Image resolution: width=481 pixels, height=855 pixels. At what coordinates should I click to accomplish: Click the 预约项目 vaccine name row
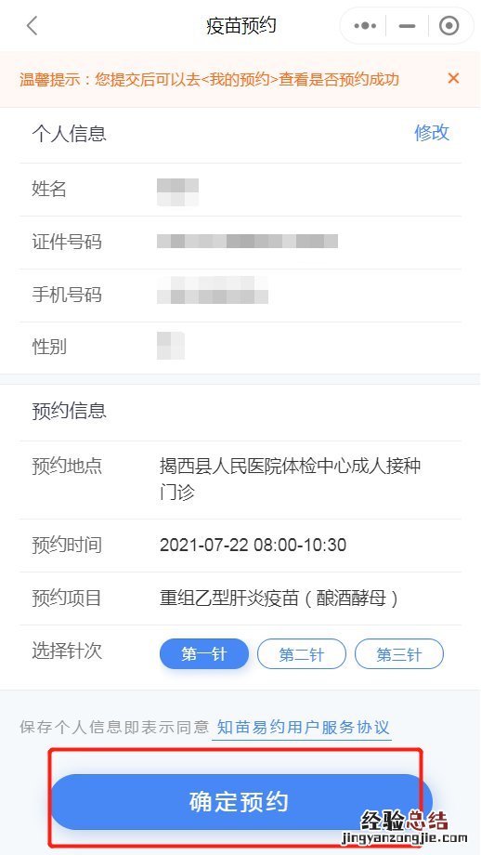(240, 598)
